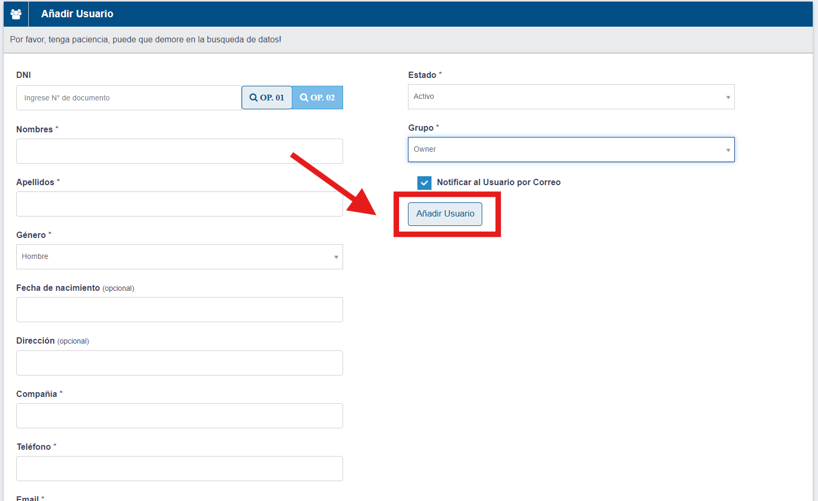The height and width of the screenshot is (501, 818).
Task: Click the patience notice message banner
Action: (146, 40)
